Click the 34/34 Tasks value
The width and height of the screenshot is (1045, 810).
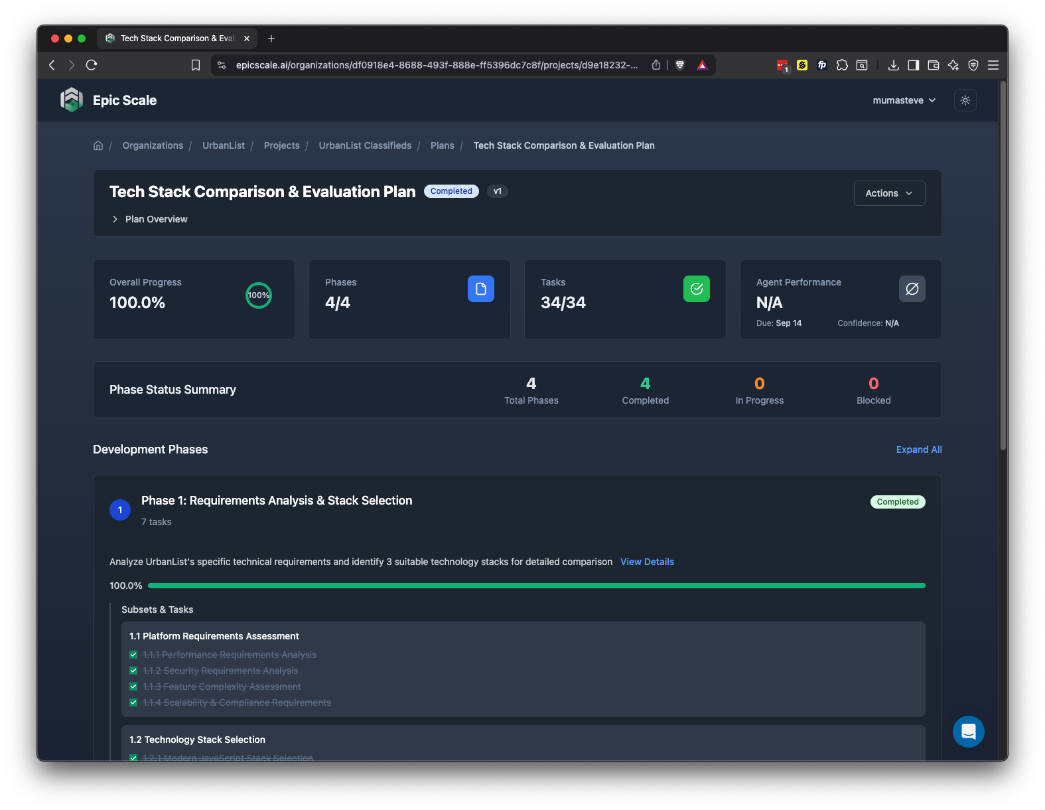563,303
